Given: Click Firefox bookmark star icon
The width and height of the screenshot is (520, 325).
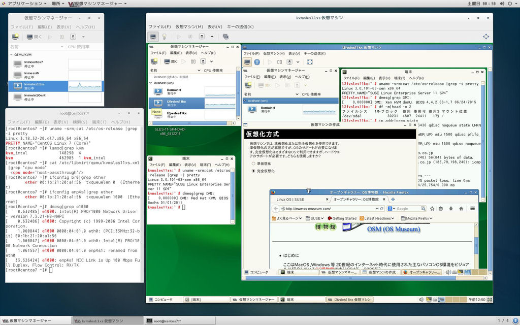Looking at the screenshot, I should [432, 209].
